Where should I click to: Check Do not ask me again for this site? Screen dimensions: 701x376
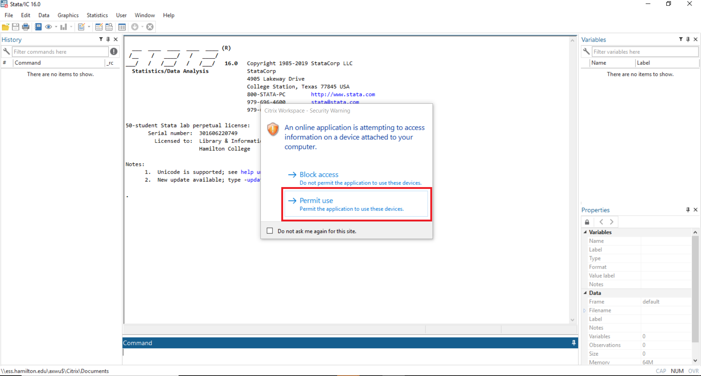(x=270, y=231)
